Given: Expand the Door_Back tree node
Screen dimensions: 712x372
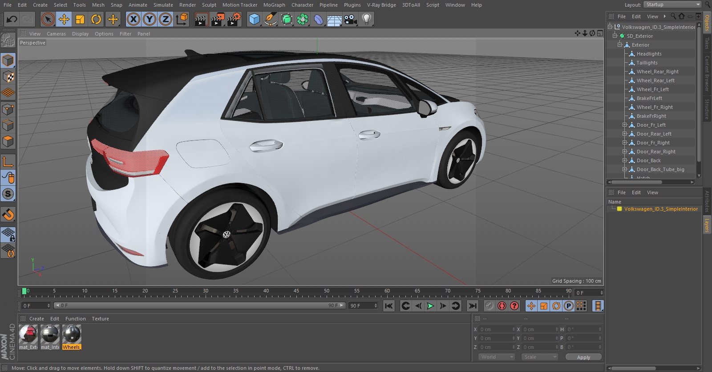Looking at the screenshot, I should pyautogui.click(x=624, y=160).
